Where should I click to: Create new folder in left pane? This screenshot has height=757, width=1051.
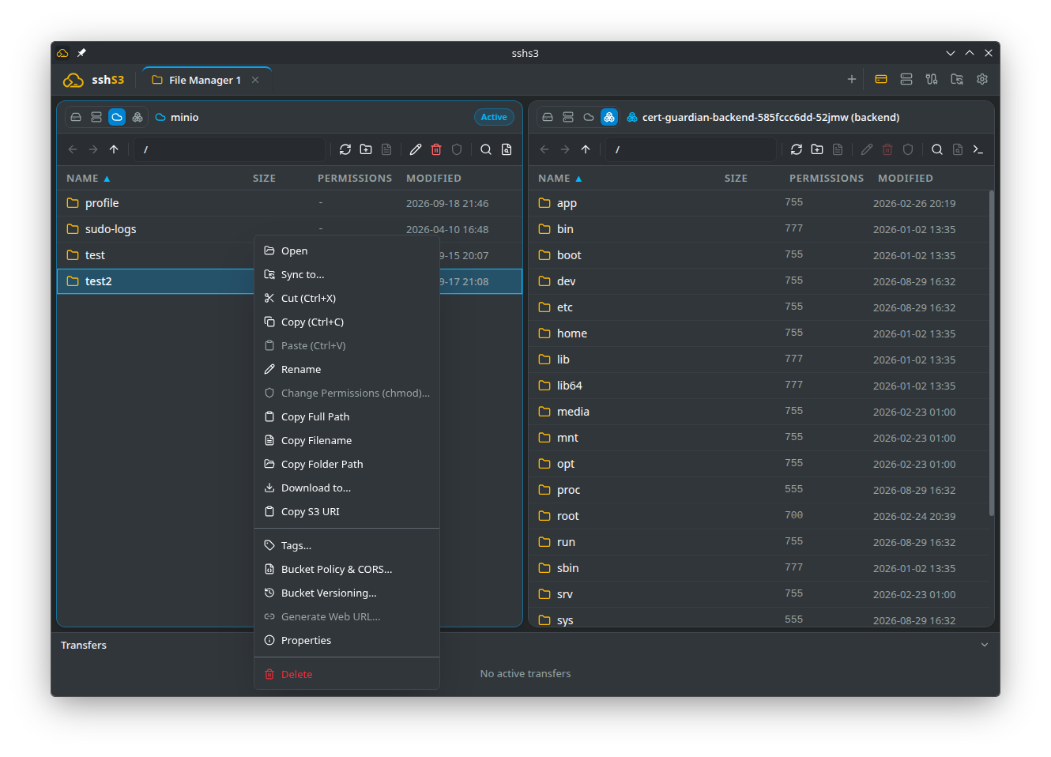pyautogui.click(x=366, y=149)
